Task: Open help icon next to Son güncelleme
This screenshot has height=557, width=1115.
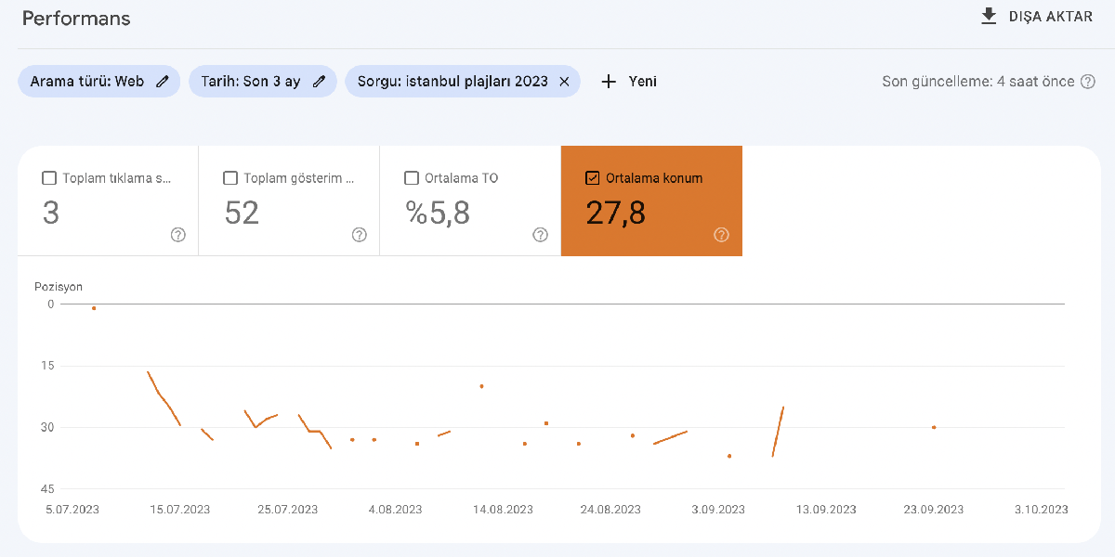Action: pyautogui.click(x=1088, y=82)
